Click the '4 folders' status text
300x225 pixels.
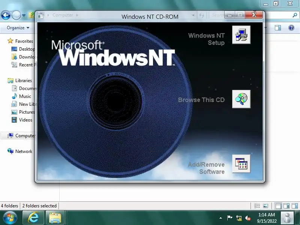click(x=9, y=206)
